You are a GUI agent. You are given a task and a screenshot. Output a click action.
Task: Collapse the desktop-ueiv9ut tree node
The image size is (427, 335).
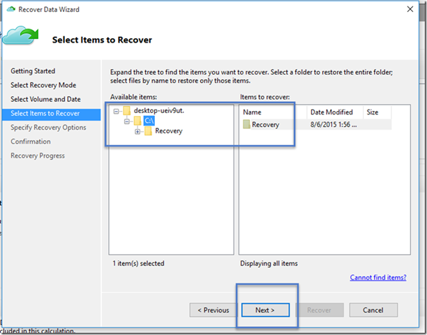tap(116, 110)
